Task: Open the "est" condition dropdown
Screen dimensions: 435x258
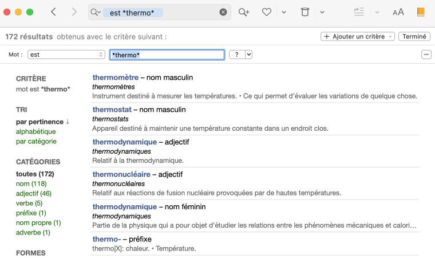Action: (66, 54)
